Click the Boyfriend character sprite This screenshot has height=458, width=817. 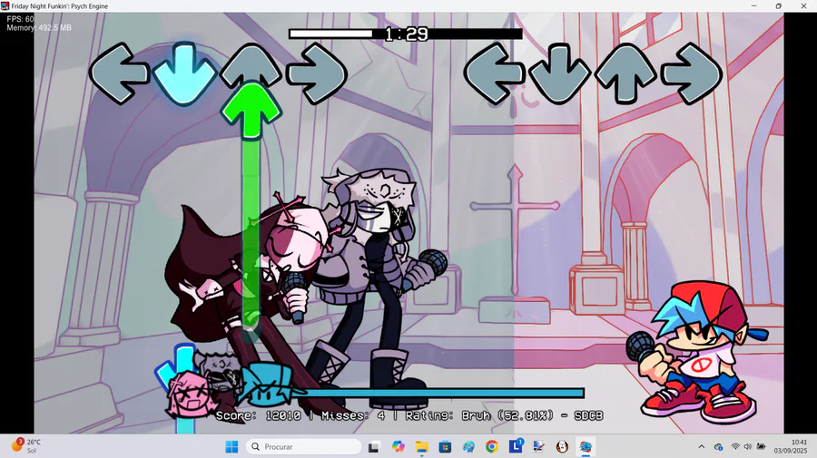point(696,352)
